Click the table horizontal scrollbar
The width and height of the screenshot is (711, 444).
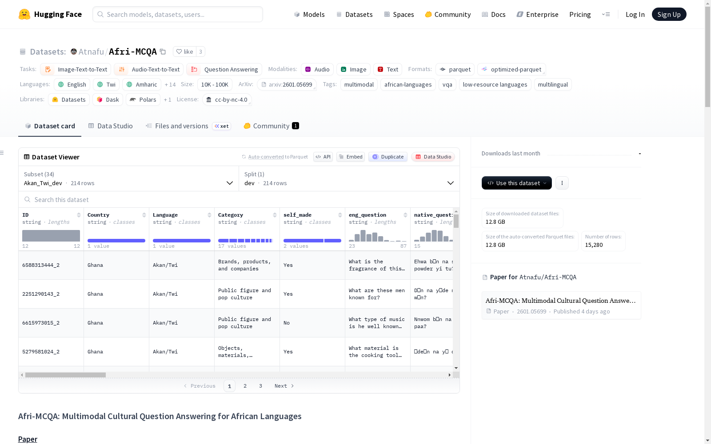[x=65, y=375]
